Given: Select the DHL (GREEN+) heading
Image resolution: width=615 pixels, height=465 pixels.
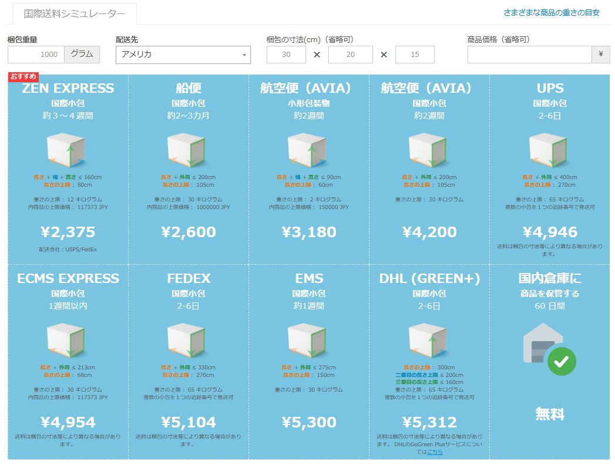Looking at the screenshot, I should coord(429,278).
